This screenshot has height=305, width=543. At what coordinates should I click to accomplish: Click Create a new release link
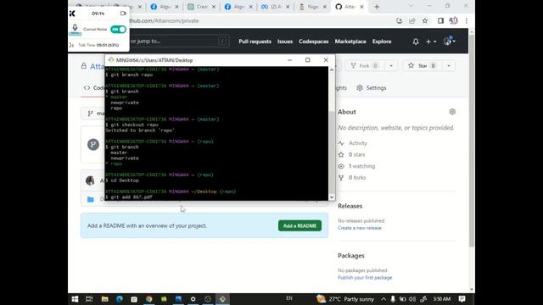coord(360,228)
